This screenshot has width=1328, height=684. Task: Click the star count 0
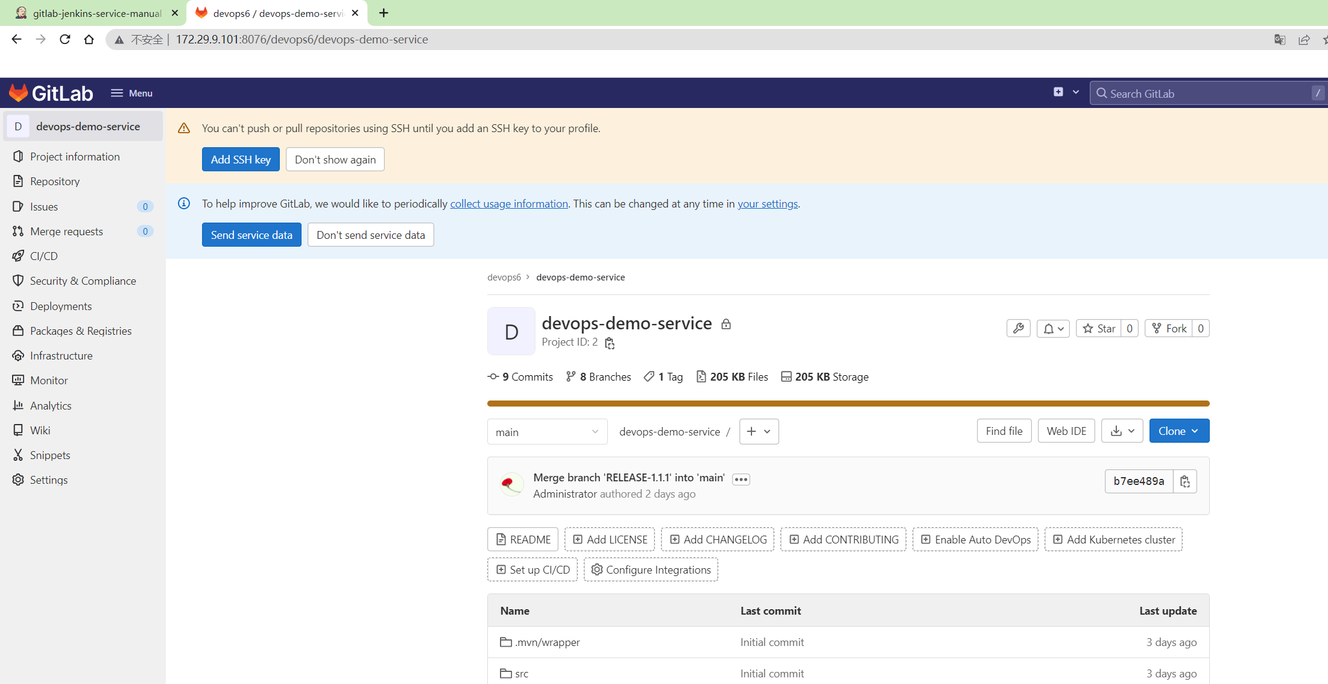(x=1130, y=328)
